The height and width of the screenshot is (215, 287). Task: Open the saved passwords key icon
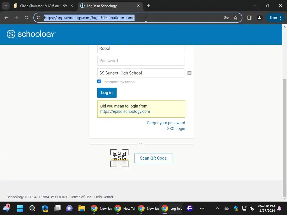pyautogui.click(x=226, y=18)
